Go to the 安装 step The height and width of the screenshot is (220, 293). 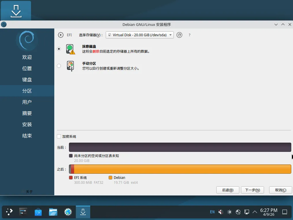(x=27, y=125)
